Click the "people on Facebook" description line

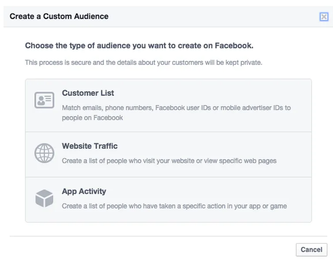click(92, 118)
